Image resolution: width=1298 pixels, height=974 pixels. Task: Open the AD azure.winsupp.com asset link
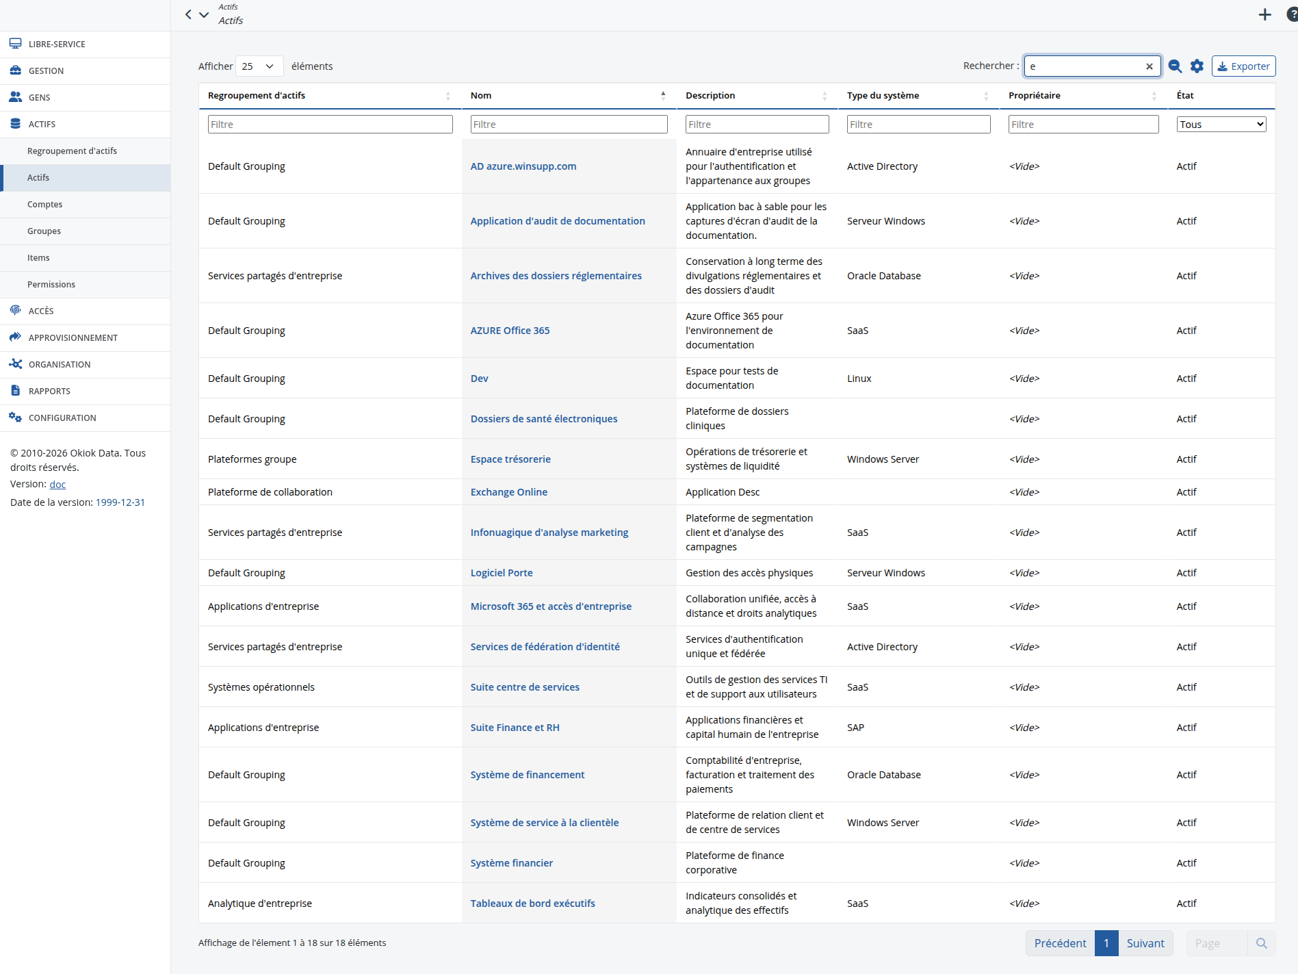click(523, 166)
